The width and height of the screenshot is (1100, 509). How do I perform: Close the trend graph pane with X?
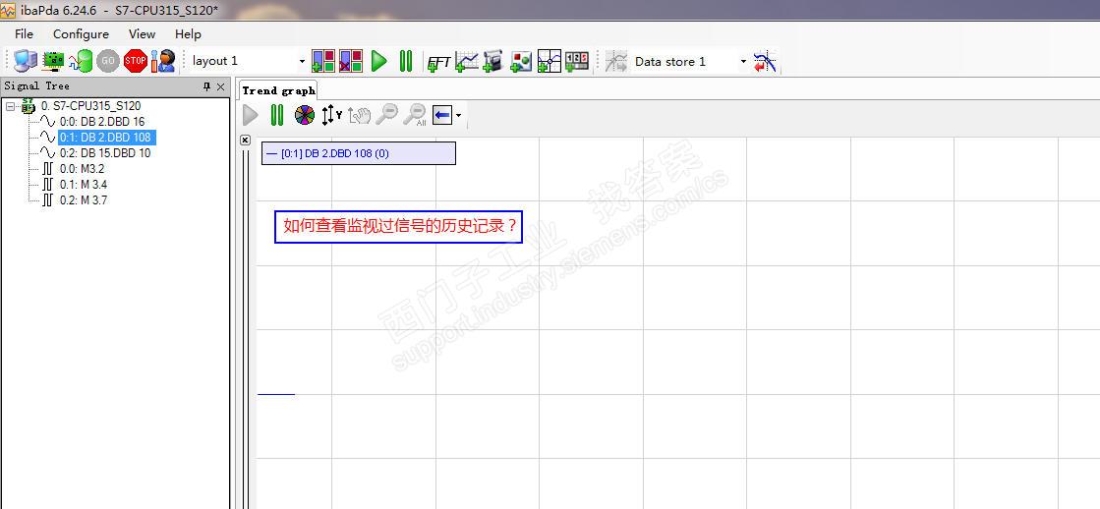click(x=245, y=140)
